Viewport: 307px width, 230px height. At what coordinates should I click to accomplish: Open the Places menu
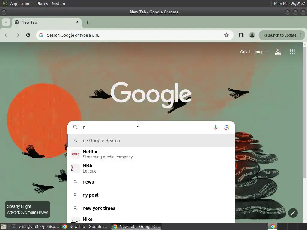click(42, 4)
